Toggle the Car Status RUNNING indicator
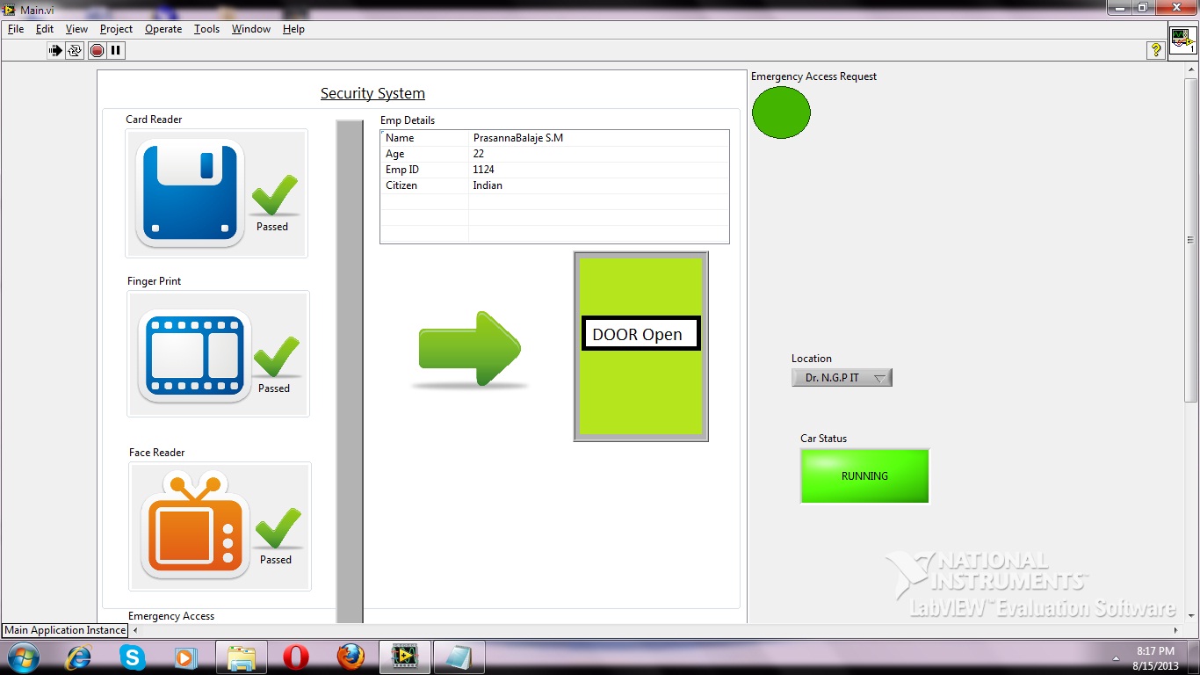 point(864,476)
